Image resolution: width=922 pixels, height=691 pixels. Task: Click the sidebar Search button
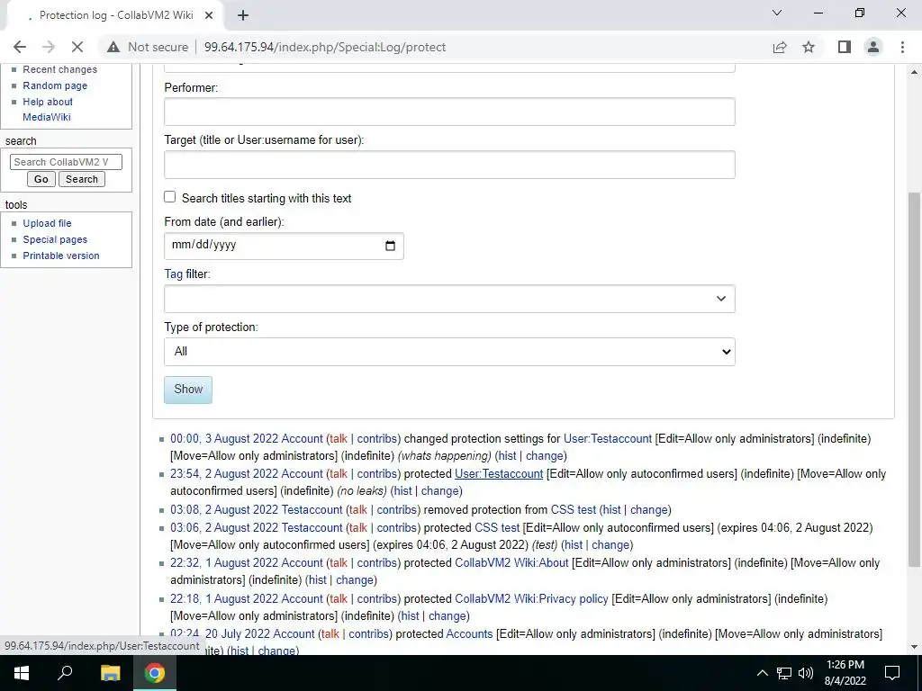click(x=82, y=179)
